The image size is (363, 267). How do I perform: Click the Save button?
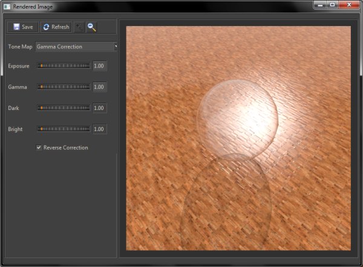[x=23, y=27]
